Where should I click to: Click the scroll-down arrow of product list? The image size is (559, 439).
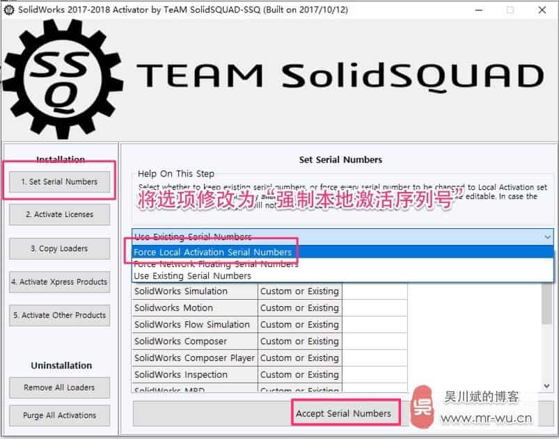[x=547, y=386]
